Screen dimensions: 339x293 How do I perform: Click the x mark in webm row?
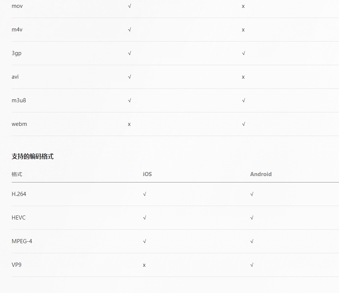tap(129, 124)
